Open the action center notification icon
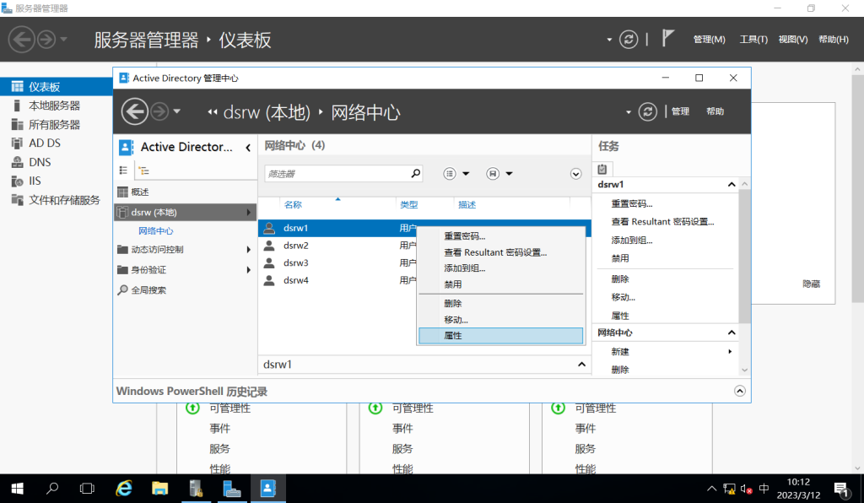The width and height of the screenshot is (864, 503). click(841, 489)
